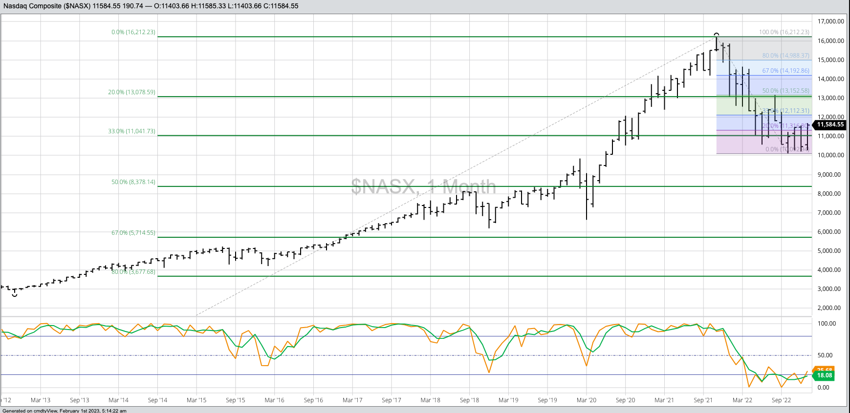Image resolution: width=850 pixels, height=413 pixels.
Task: Click the Mar '16 date label
Action: pos(274,400)
